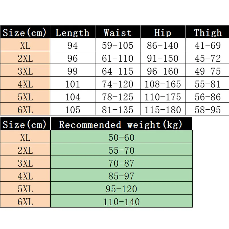Viewport: 229px width, 229px height.
Task: Select the 59-105 waist cell
Action: tap(118, 45)
